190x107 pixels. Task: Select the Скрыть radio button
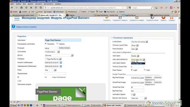point(57,44)
